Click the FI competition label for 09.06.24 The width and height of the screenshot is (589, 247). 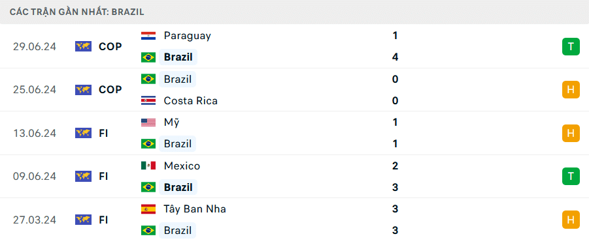(x=104, y=176)
